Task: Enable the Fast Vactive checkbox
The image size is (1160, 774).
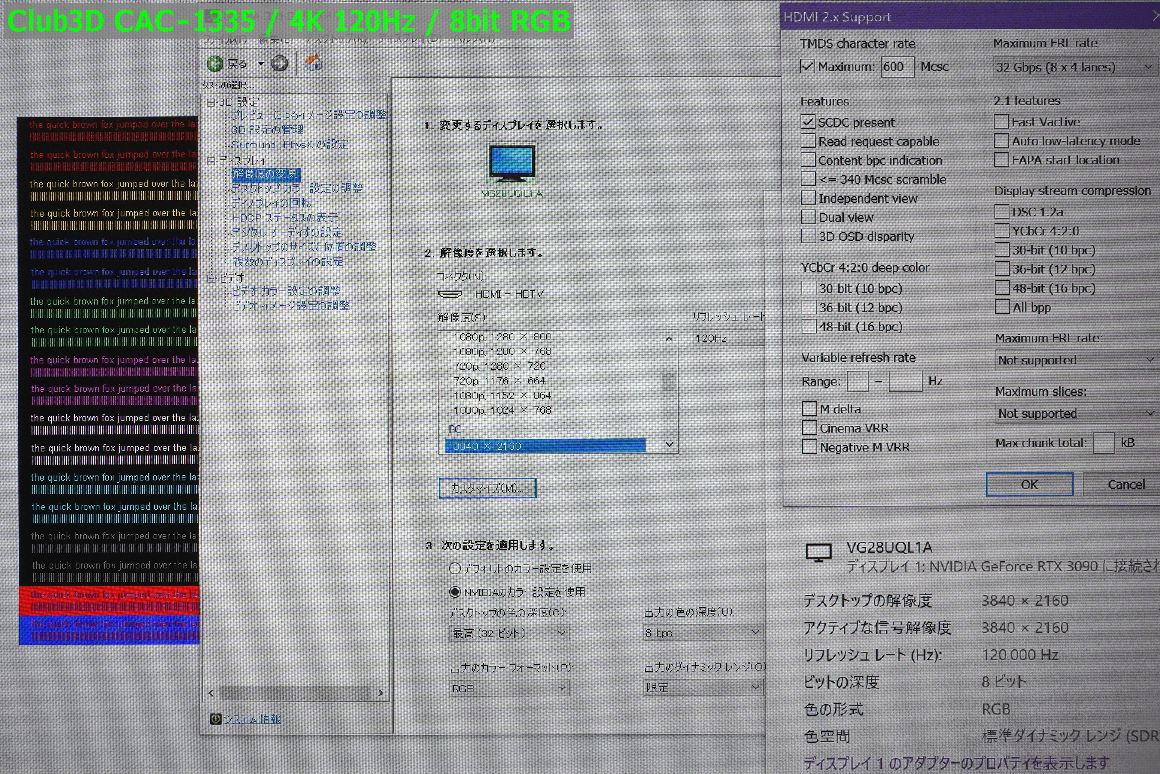Action: pos(1001,121)
